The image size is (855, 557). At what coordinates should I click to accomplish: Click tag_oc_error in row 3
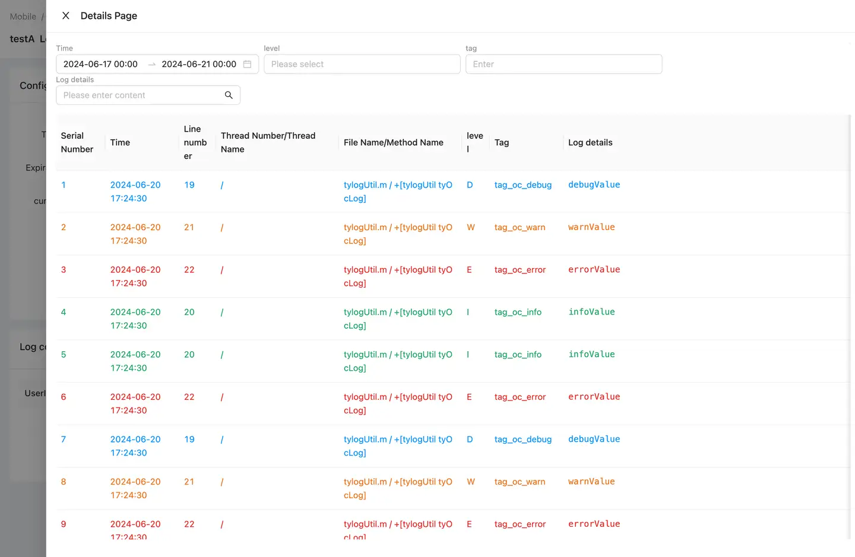coord(520,270)
